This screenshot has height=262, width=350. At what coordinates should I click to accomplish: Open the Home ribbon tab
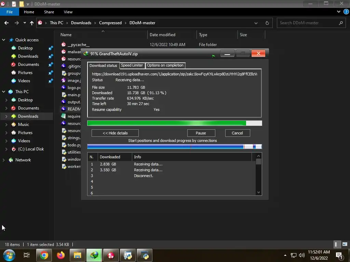[29, 12]
